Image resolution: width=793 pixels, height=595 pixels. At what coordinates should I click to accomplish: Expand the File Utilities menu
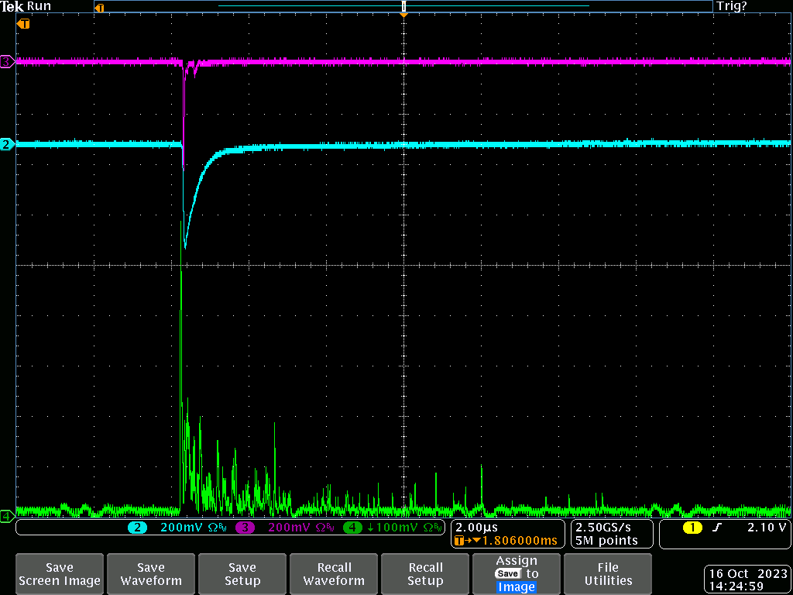pyautogui.click(x=608, y=574)
